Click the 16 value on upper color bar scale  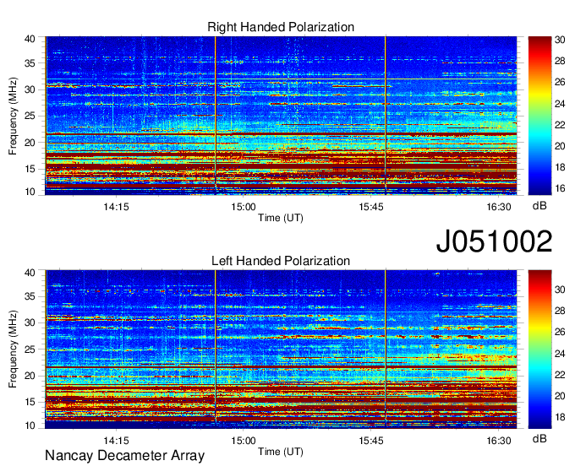(560, 188)
